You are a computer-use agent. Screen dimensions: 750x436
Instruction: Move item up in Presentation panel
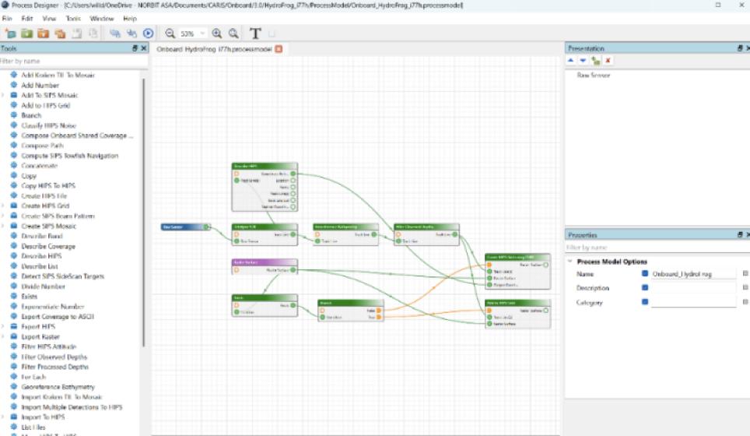pyautogui.click(x=571, y=60)
